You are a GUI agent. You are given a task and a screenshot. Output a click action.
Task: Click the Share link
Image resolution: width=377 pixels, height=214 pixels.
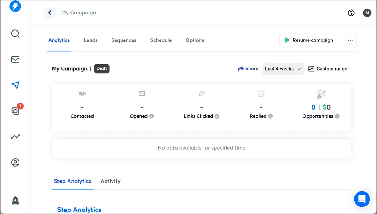[x=248, y=69]
